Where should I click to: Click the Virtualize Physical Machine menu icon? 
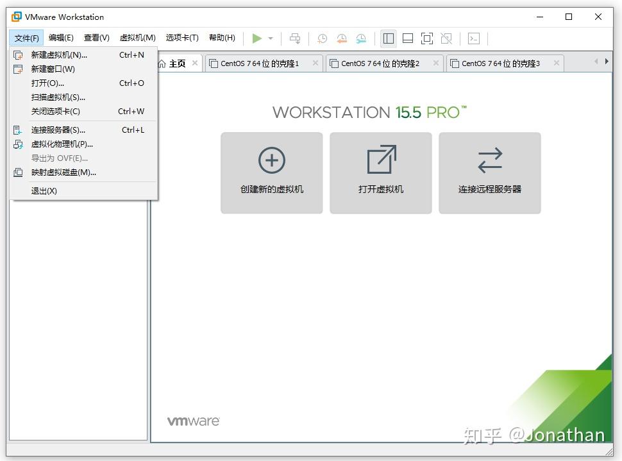point(18,144)
